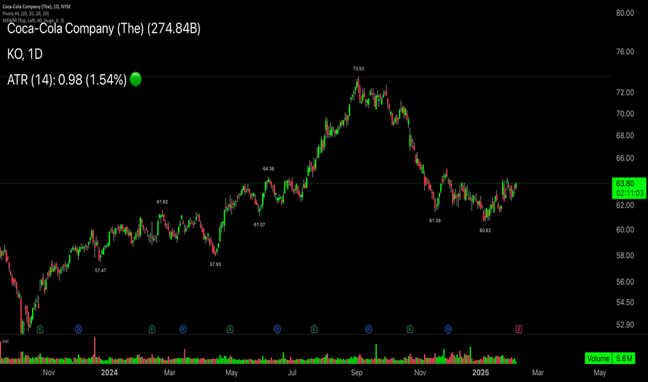Select the 'Coca-Cola Company (The), 1D, NYSE' legend title
Viewport: 648px width, 382px height.
click(x=37, y=7)
